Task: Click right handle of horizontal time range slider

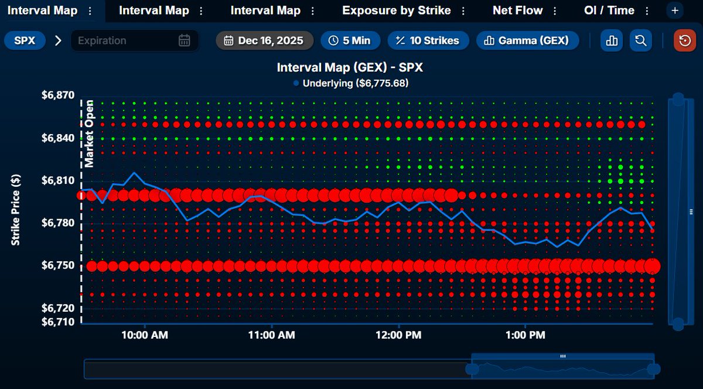Action: (x=654, y=369)
